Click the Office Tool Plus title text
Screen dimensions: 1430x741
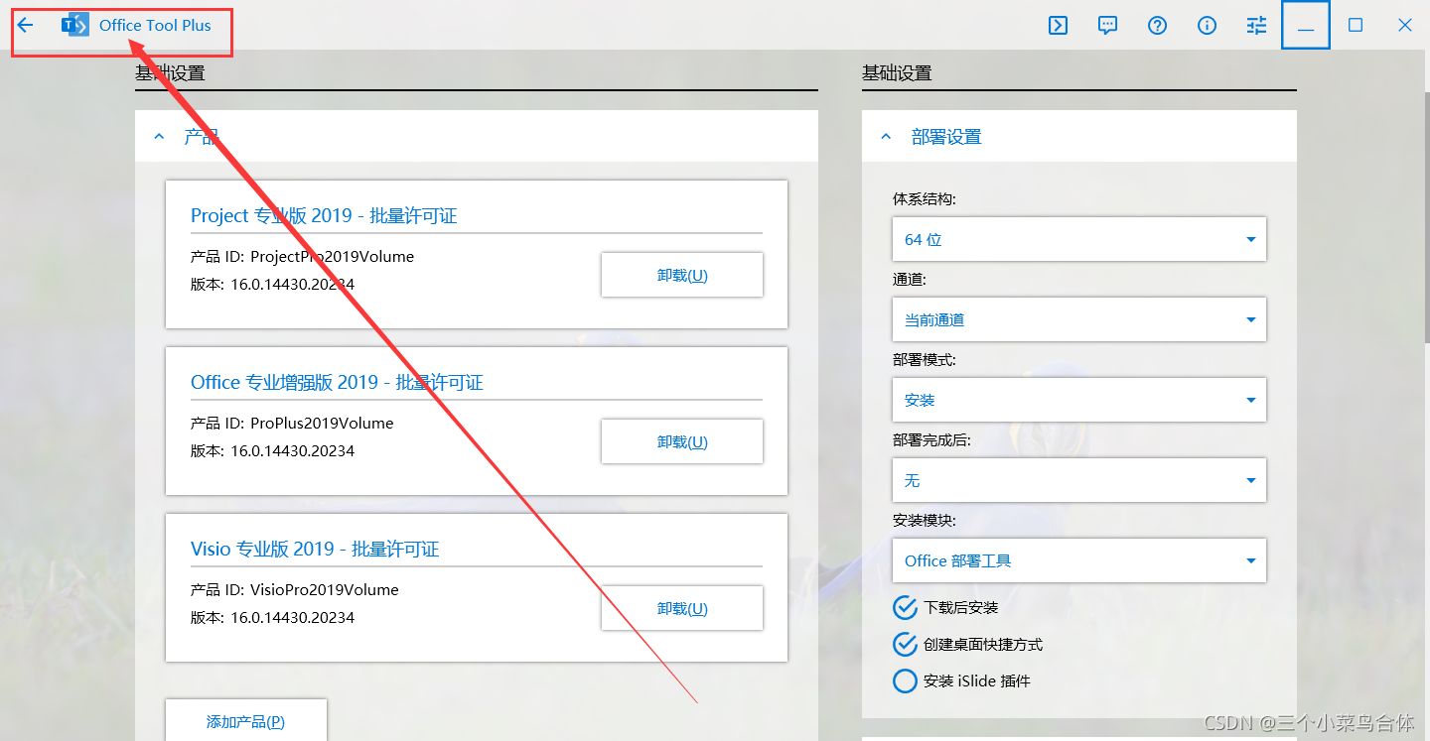pyautogui.click(x=155, y=26)
